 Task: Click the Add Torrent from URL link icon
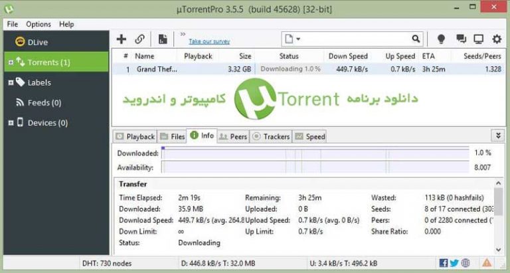(139, 39)
